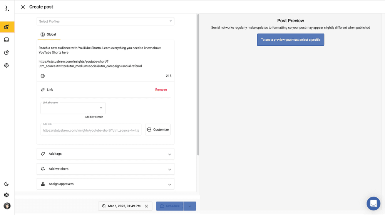Select the Global tab
This screenshot has height=215, width=385.
[x=49, y=35]
